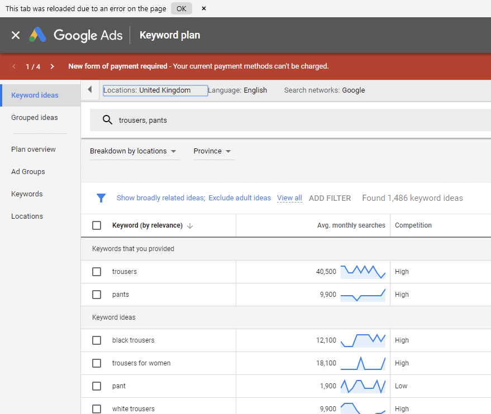Expand the Province dropdown
The image size is (491, 414).
tap(212, 151)
